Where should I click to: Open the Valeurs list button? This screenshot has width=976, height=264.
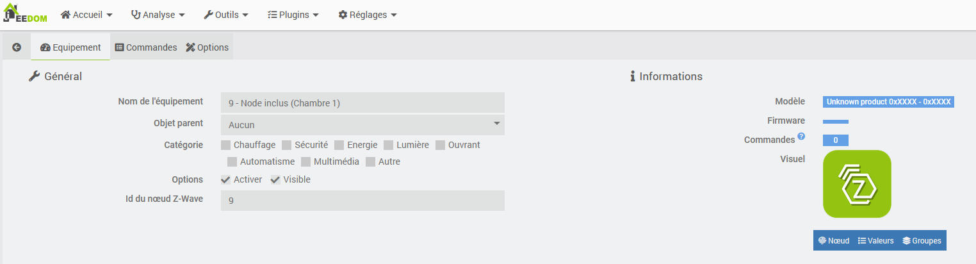[x=875, y=241]
